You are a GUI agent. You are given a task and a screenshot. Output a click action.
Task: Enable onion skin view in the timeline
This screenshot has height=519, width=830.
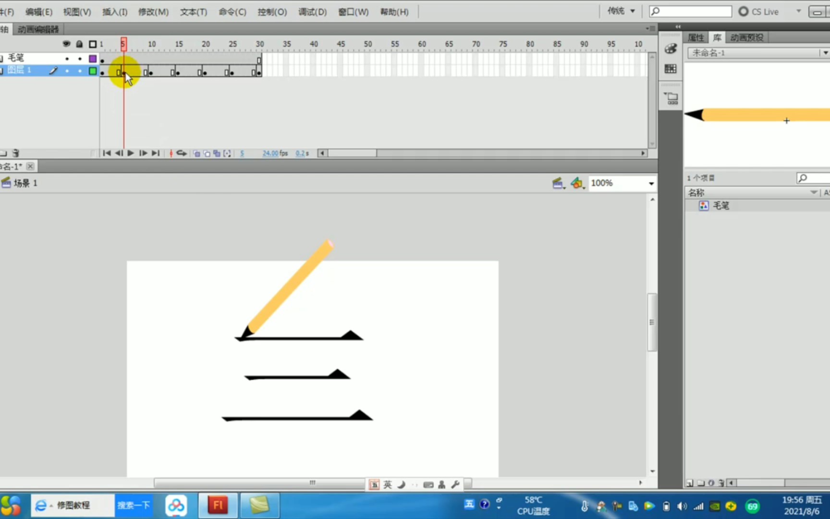pos(196,153)
